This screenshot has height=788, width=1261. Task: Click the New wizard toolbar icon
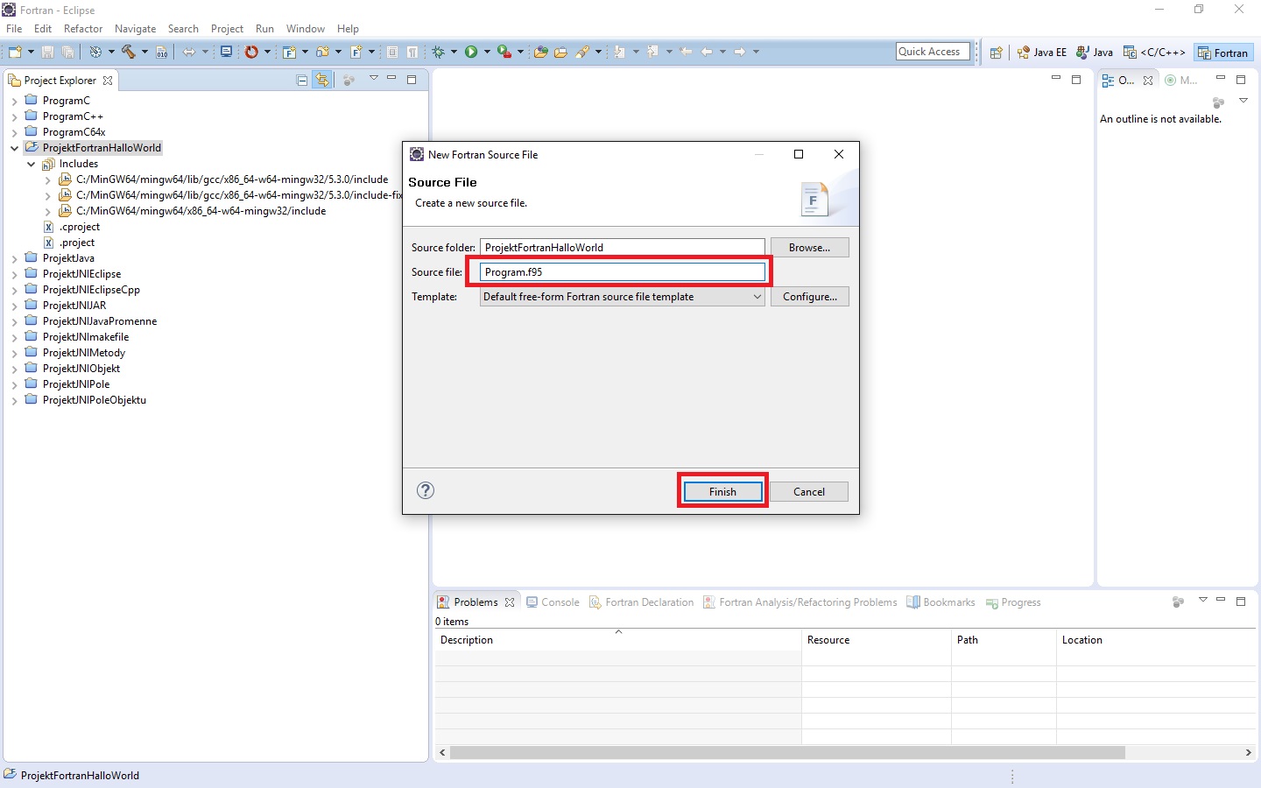point(14,53)
